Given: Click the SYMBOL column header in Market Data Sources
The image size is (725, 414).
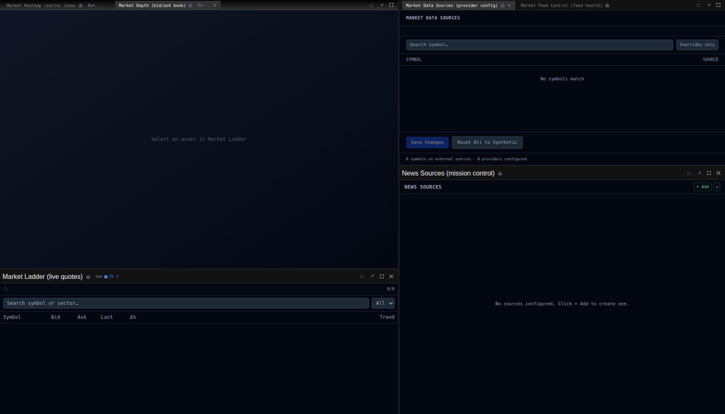Looking at the screenshot, I should 414,60.
